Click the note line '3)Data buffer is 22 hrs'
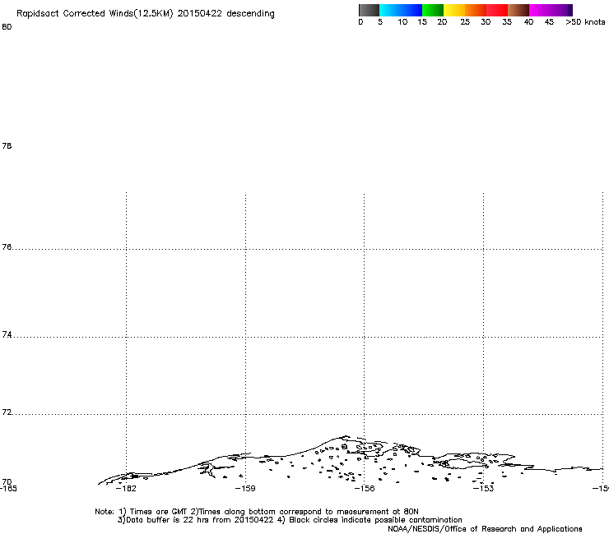This screenshot has width=609, height=534. 290,520
